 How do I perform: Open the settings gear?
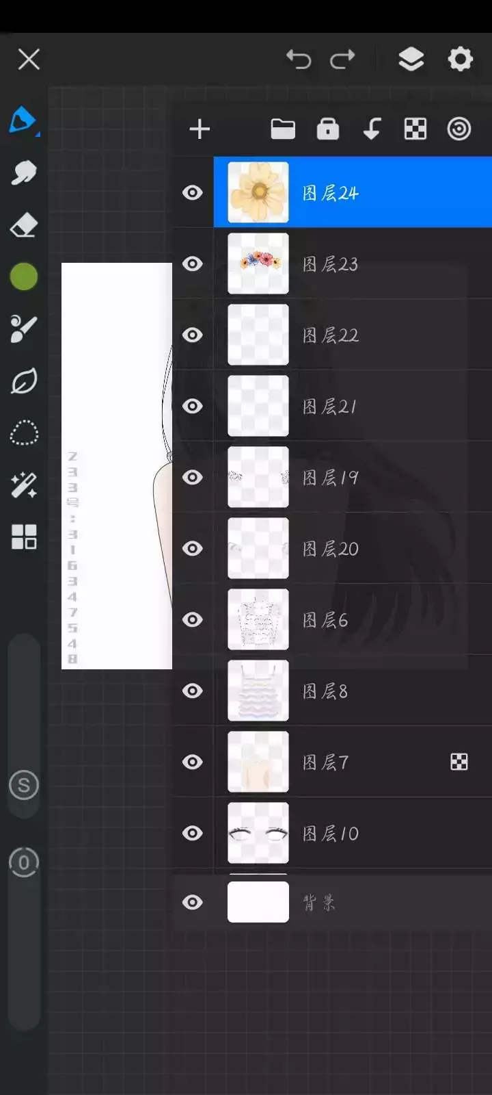pyautogui.click(x=460, y=59)
